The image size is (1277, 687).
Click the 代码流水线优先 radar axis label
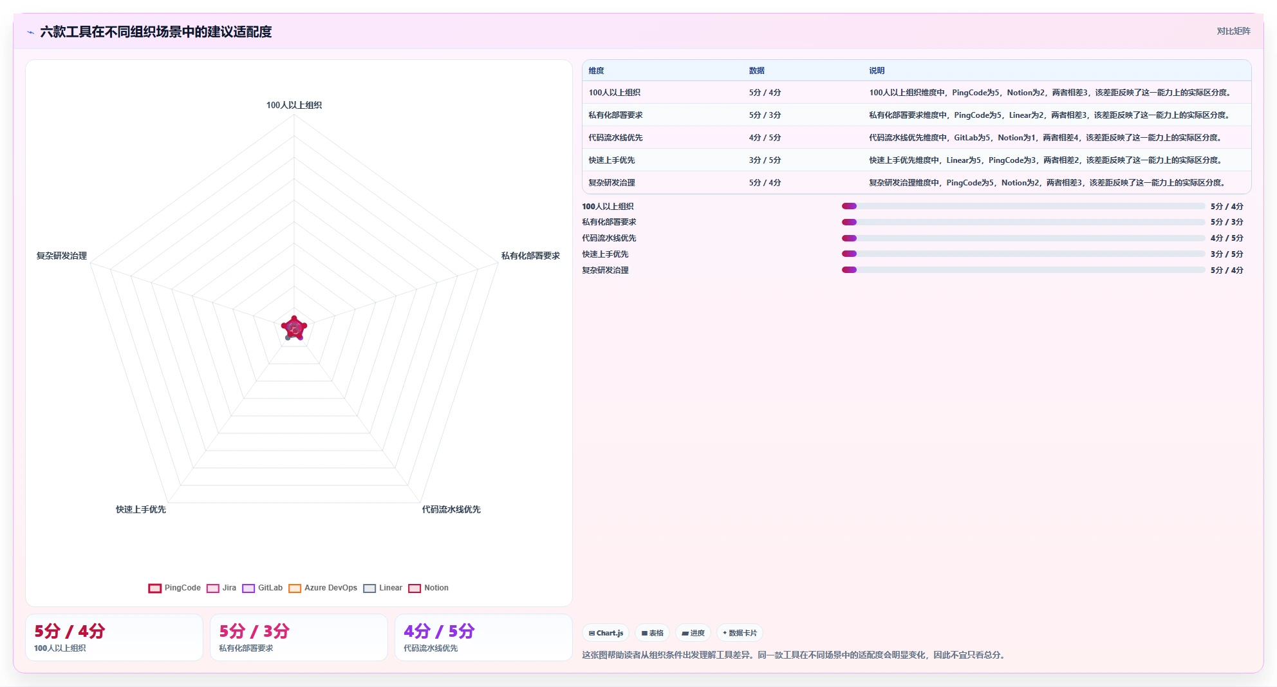click(x=451, y=509)
